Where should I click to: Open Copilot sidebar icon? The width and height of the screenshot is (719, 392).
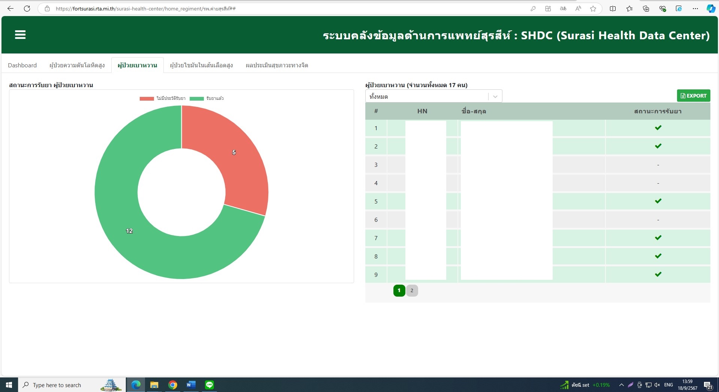(710, 9)
